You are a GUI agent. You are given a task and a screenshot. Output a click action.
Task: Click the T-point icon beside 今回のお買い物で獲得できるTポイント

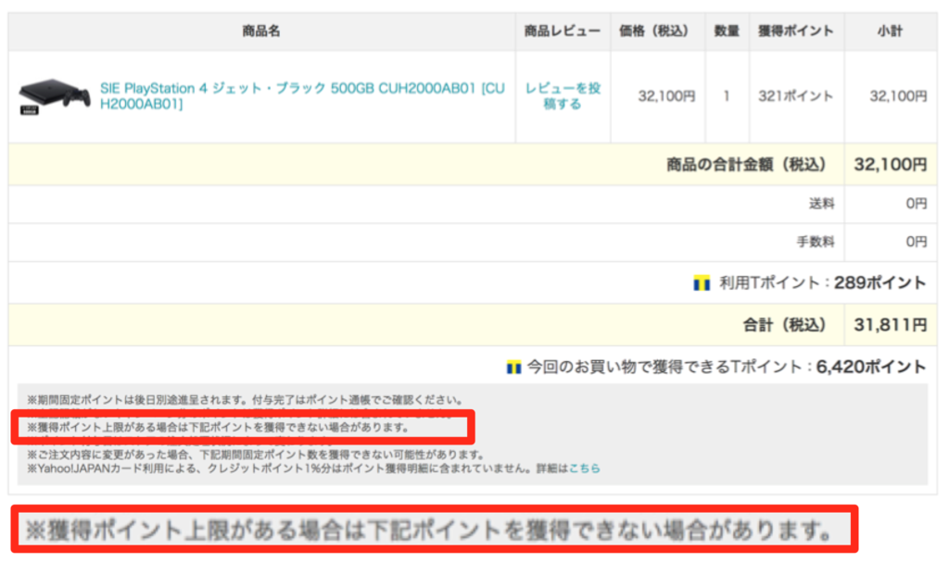coord(513,368)
